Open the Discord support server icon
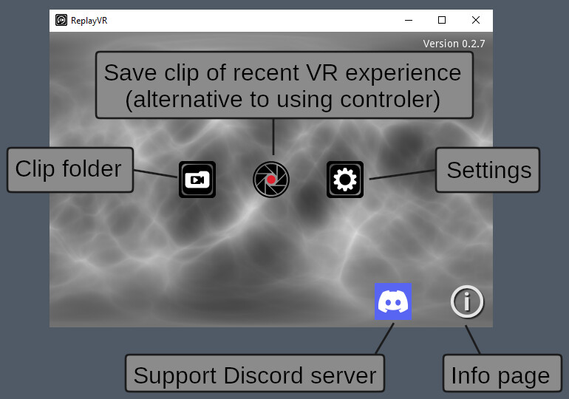The image size is (569, 399). tap(393, 301)
